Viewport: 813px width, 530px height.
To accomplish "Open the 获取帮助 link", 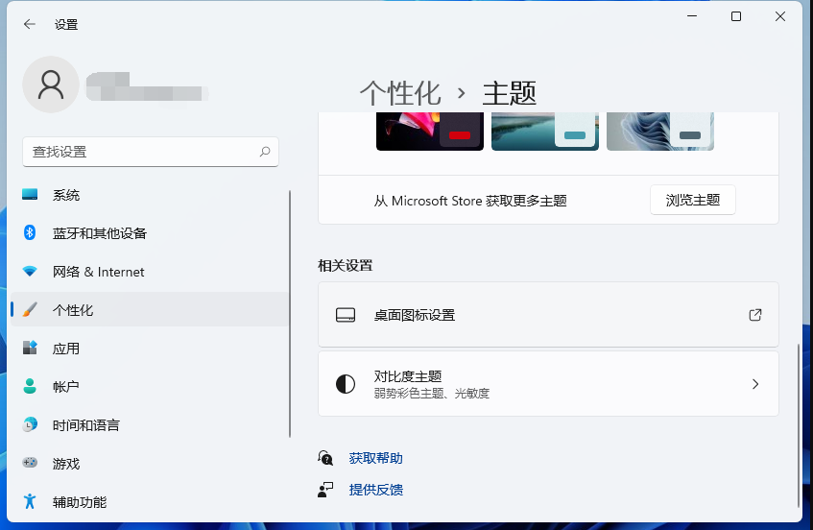I will [x=376, y=458].
